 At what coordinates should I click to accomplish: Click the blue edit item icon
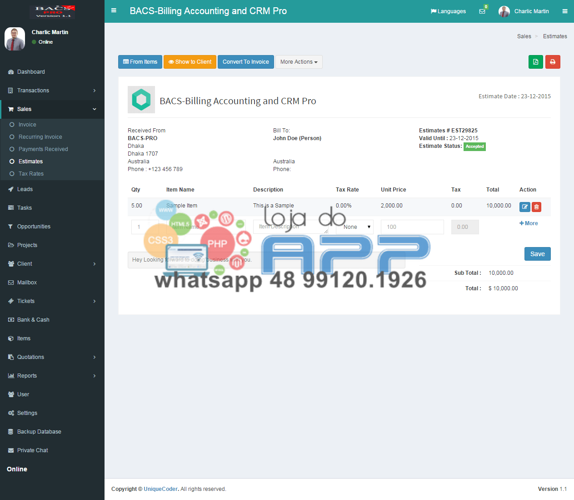524,207
